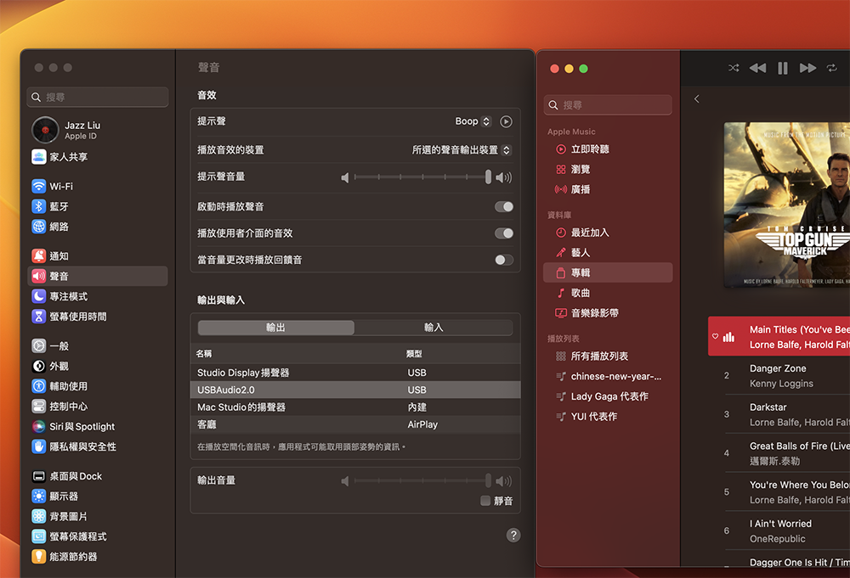The height and width of the screenshot is (578, 850).
Task: Open Jazz Liu Apple ID account
Action: tap(98, 131)
